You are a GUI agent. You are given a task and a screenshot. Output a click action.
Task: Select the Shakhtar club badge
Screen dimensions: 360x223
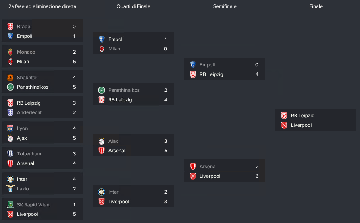click(10, 78)
